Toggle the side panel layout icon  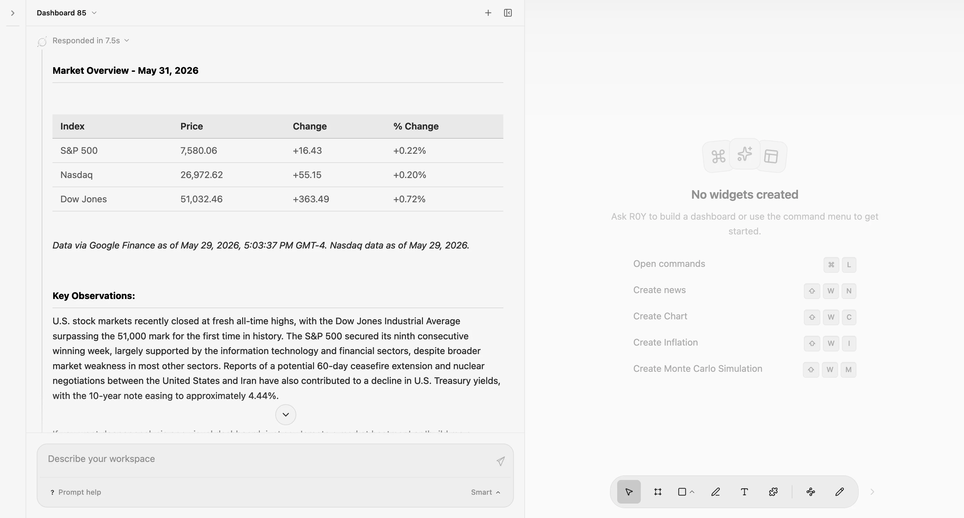coord(508,13)
